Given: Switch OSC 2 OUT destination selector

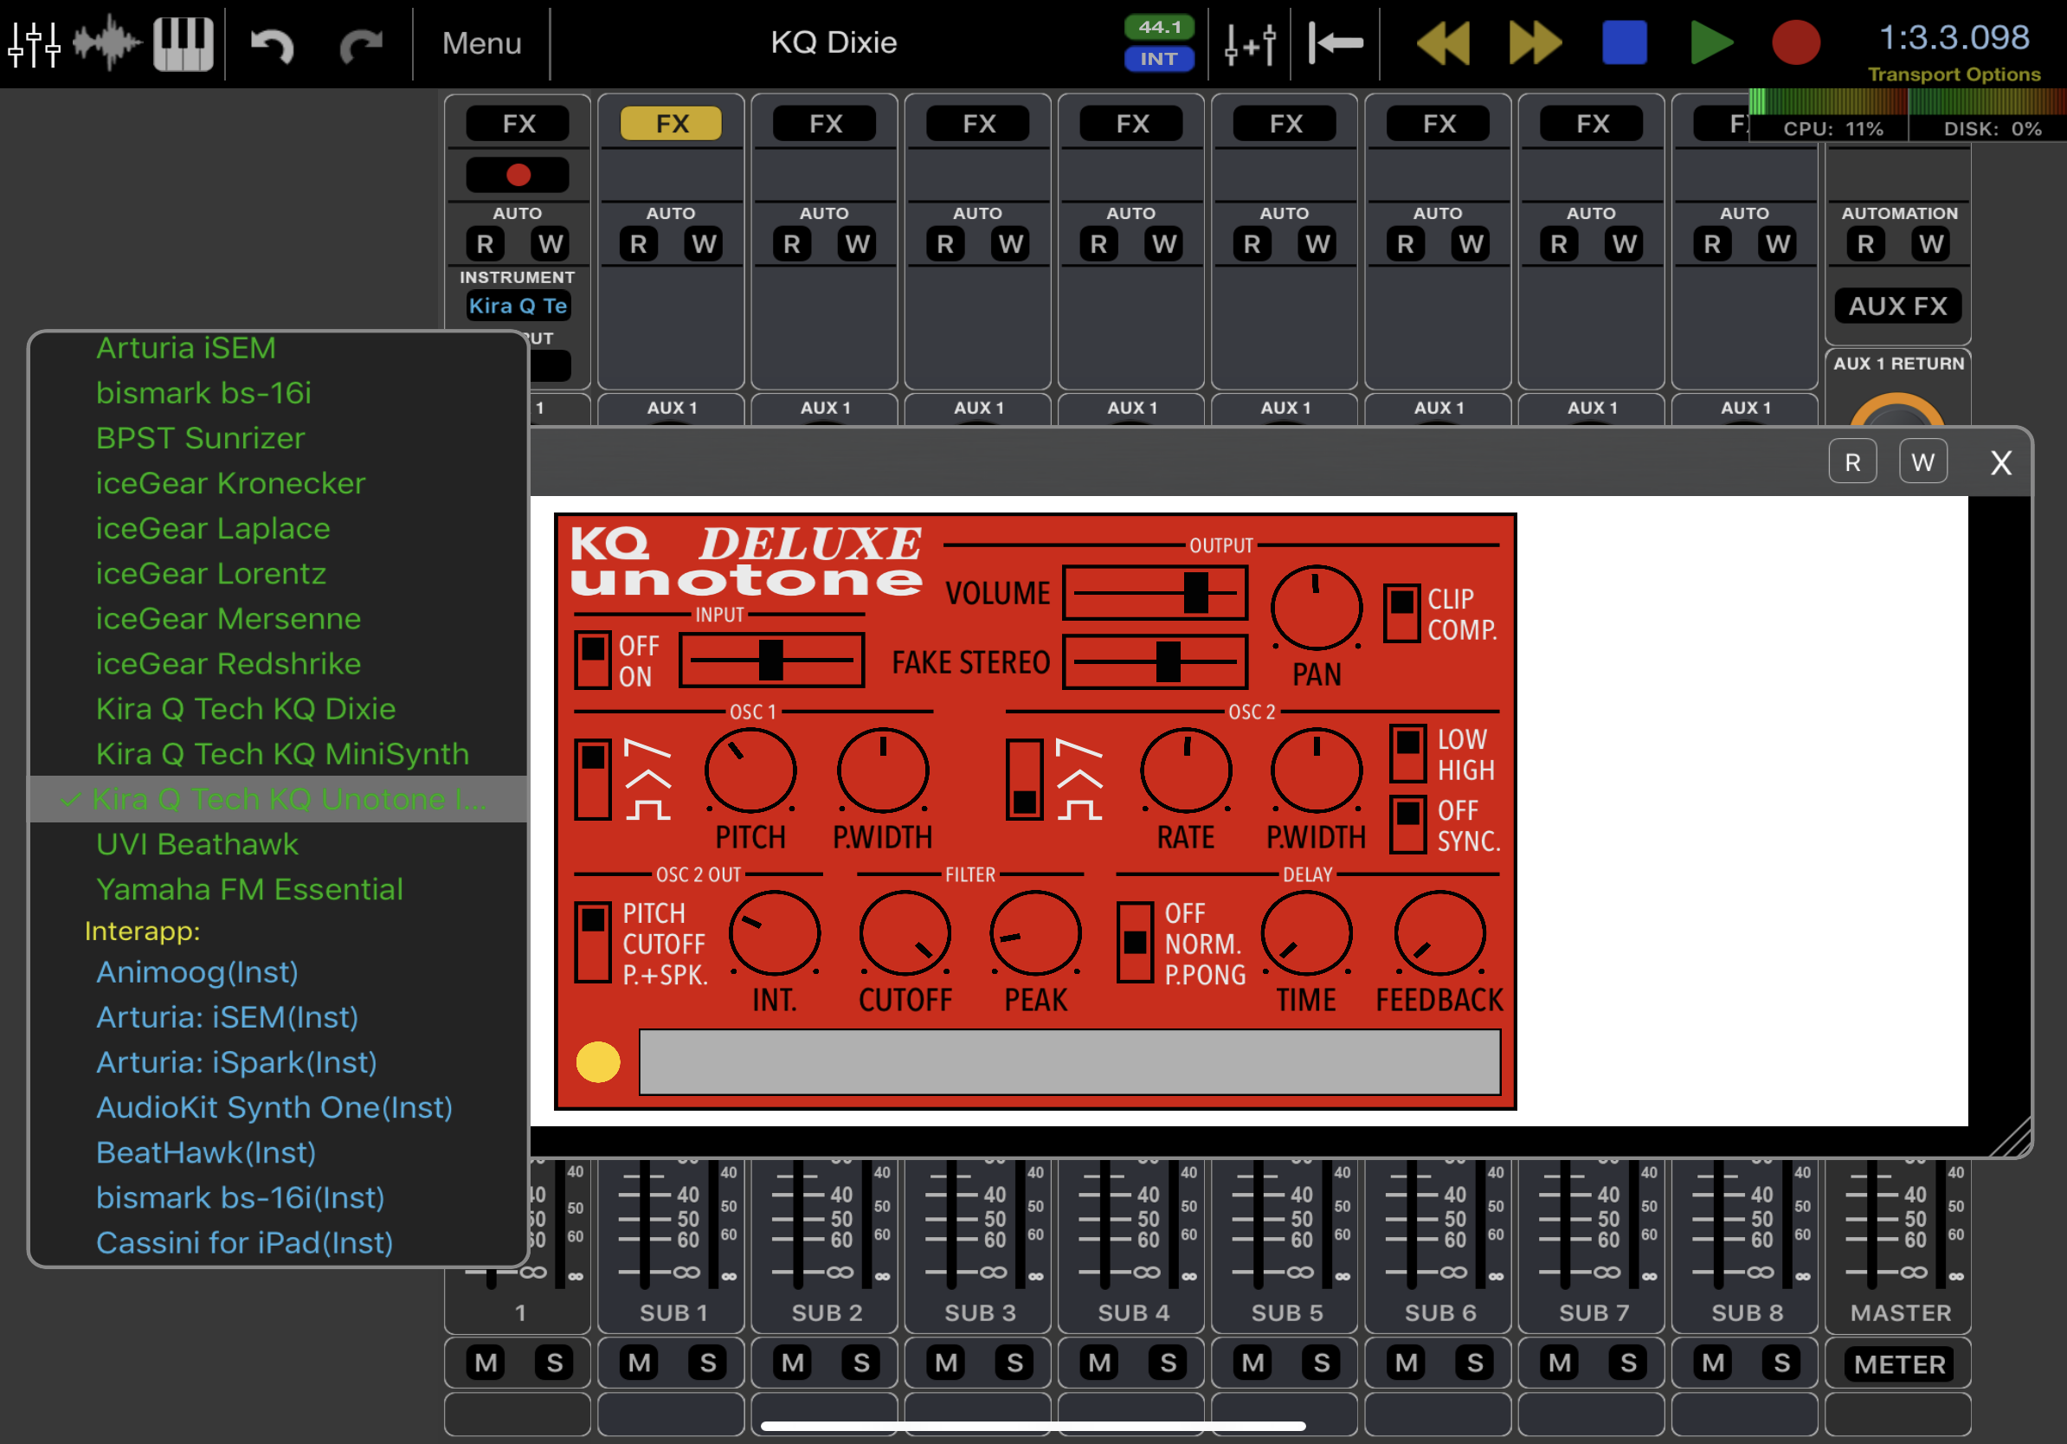Looking at the screenshot, I should [x=593, y=942].
